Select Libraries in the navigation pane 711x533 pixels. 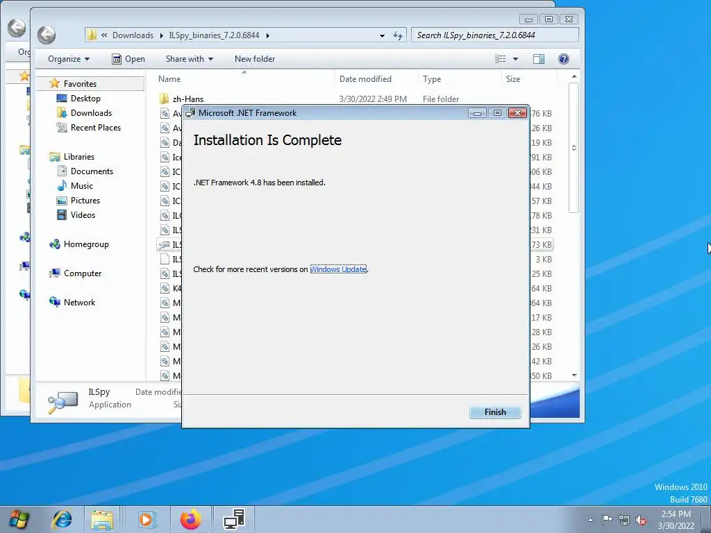79,156
